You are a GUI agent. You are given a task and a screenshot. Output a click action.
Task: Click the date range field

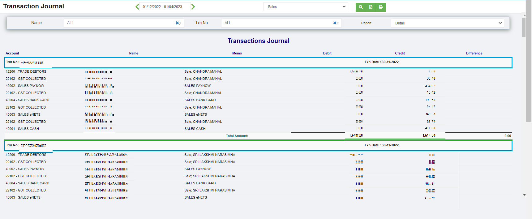[x=165, y=7]
